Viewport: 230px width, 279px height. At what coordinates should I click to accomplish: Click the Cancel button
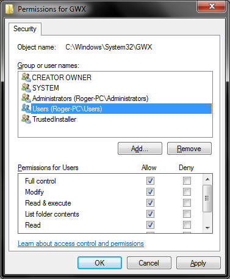(x=149, y=262)
